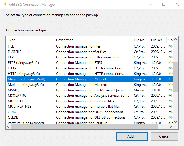
Task: Click the vertical scrollbar down arrow
Action: coord(176,122)
